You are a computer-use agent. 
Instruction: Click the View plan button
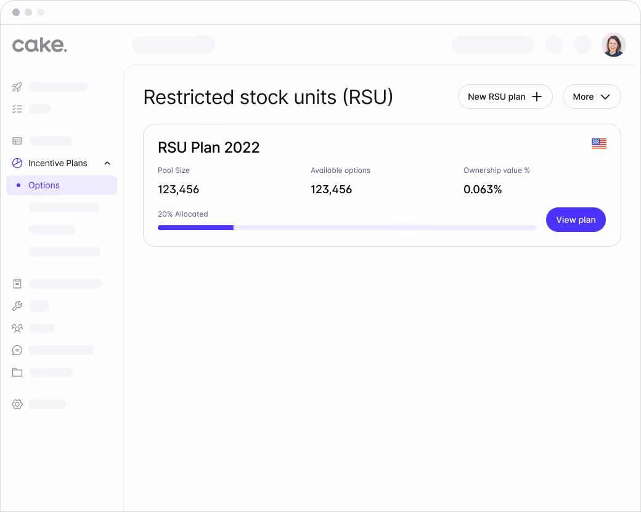(x=576, y=220)
